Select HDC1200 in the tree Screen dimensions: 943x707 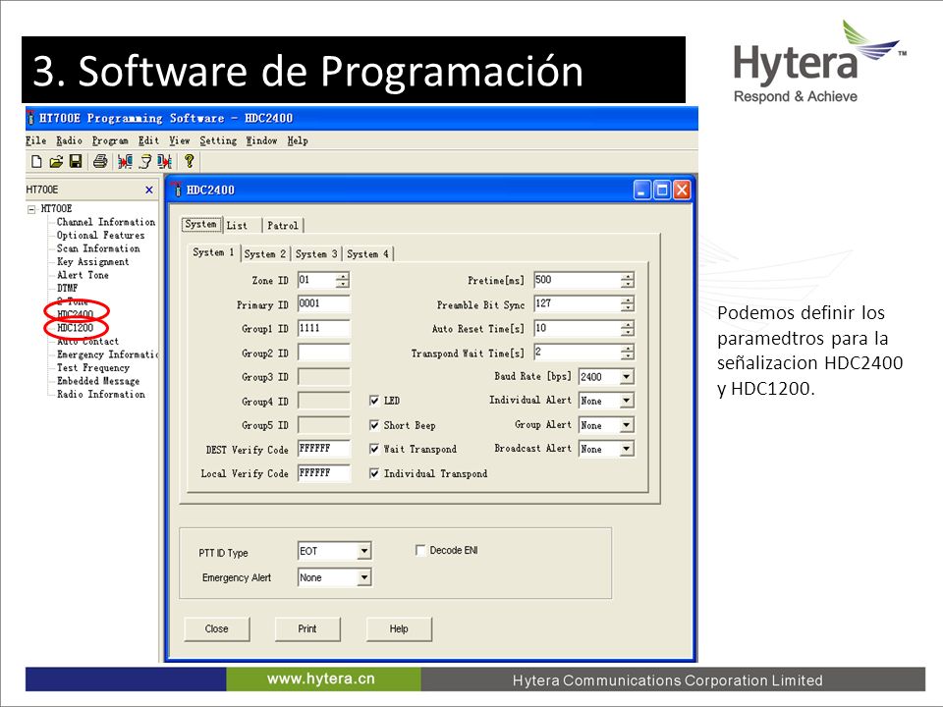pos(76,328)
